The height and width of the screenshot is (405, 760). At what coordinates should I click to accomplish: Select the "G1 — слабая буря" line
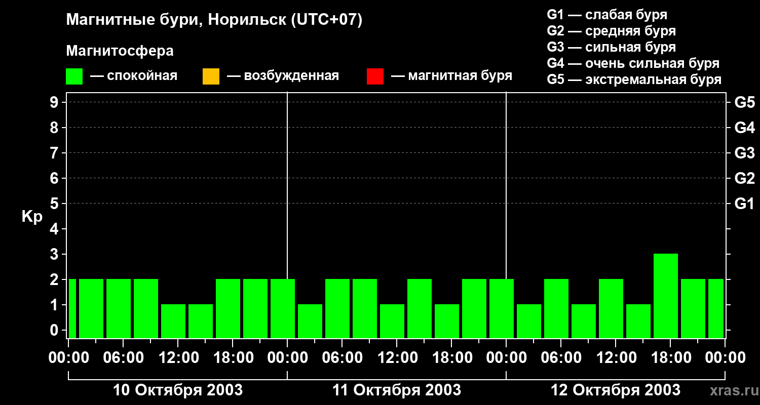[607, 15]
